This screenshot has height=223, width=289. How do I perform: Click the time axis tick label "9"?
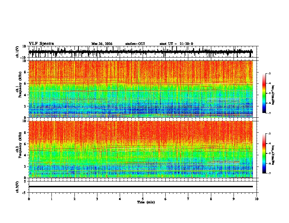tap(234, 199)
